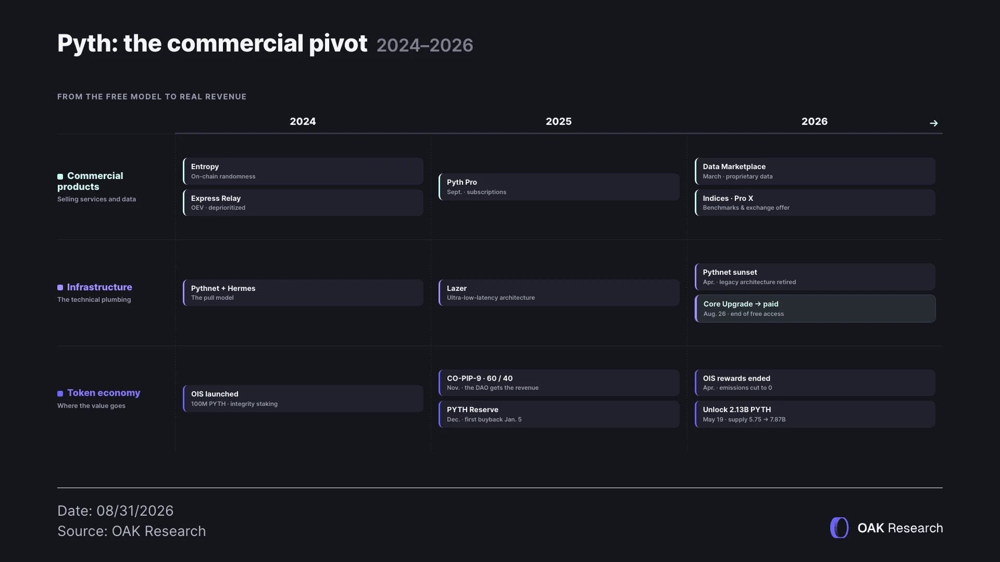Open the PYTH Reserve card
1000x562 pixels.
[559, 414]
